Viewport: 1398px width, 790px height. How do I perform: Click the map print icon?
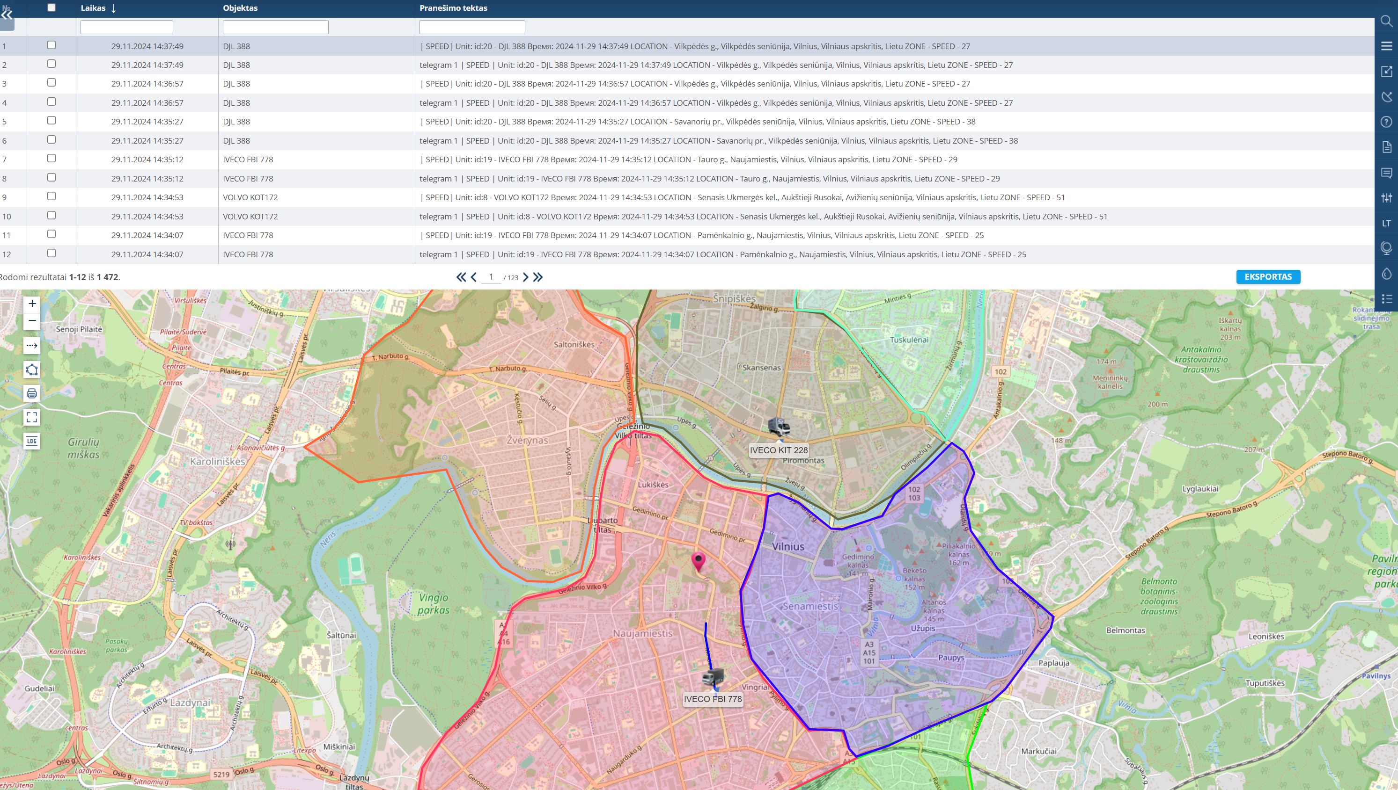tap(32, 393)
